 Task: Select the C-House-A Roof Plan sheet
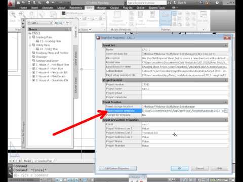[48, 68]
